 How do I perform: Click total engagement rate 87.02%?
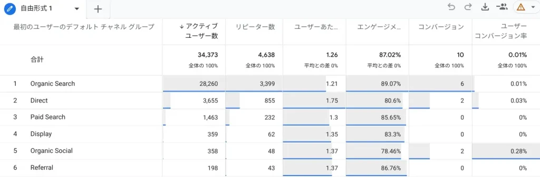[x=390, y=55]
